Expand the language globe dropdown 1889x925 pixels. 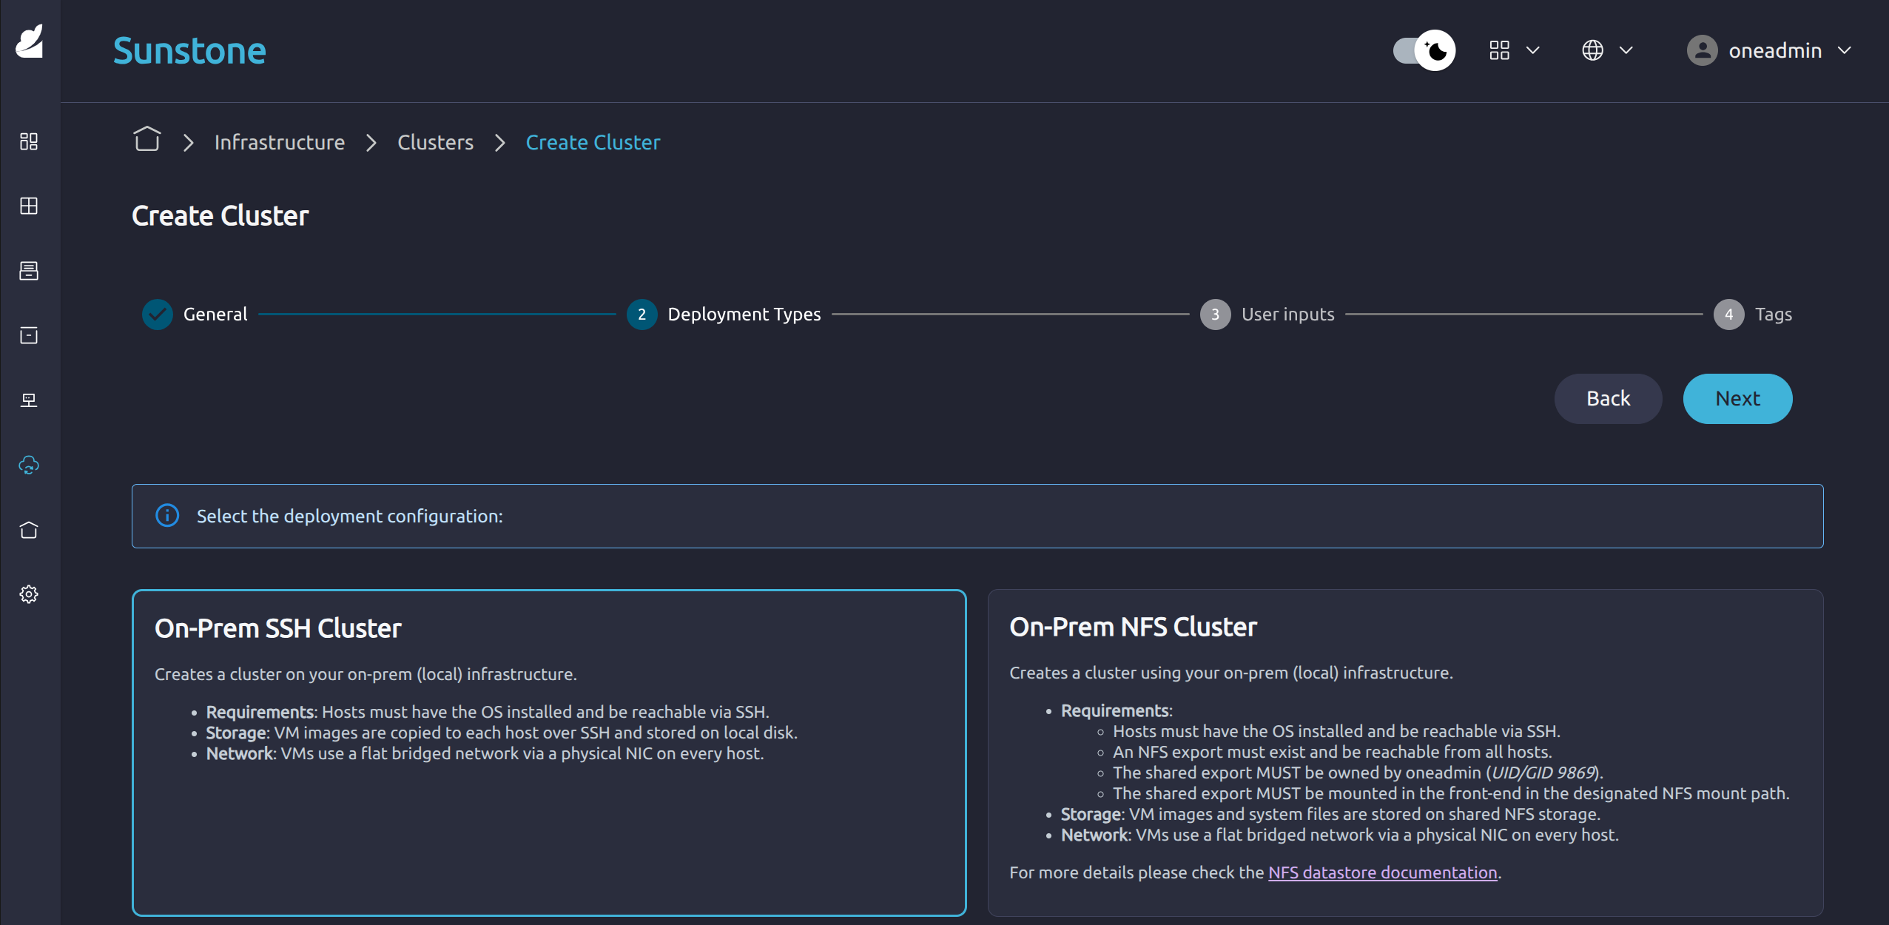coord(1606,50)
